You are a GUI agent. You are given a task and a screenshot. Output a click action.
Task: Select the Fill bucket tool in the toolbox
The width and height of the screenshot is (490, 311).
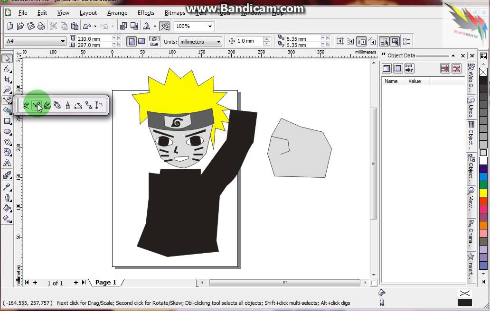coord(7,208)
